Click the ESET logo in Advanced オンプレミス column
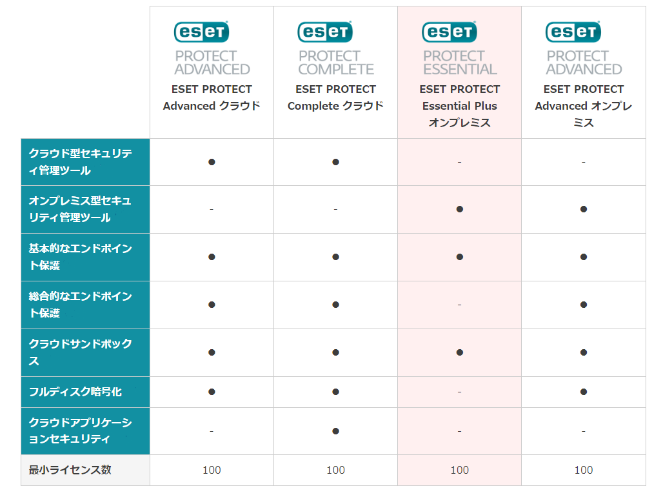The height and width of the screenshot is (486, 663). point(573,32)
